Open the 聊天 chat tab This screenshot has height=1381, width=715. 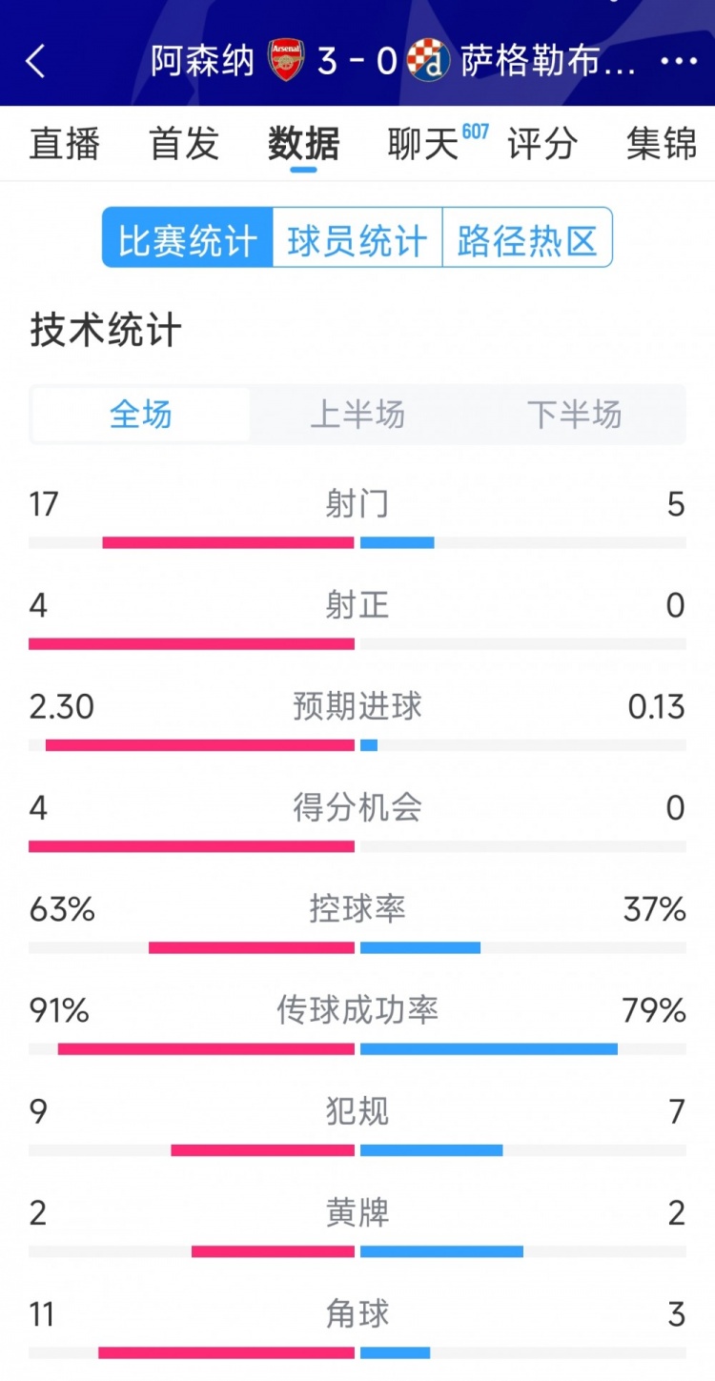coord(423,144)
